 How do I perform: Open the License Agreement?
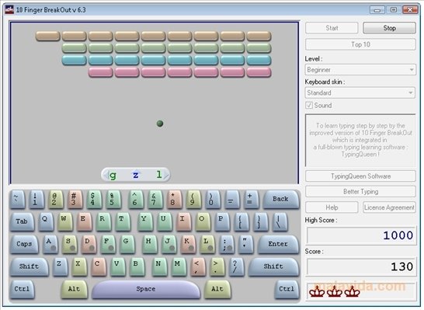coord(389,207)
